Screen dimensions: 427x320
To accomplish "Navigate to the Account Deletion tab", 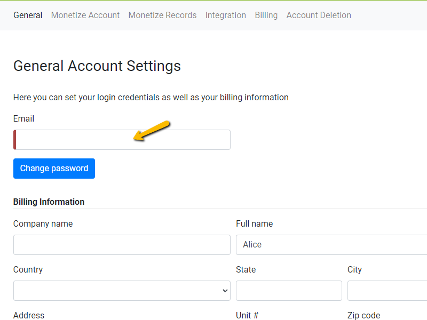I will pyautogui.click(x=319, y=15).
